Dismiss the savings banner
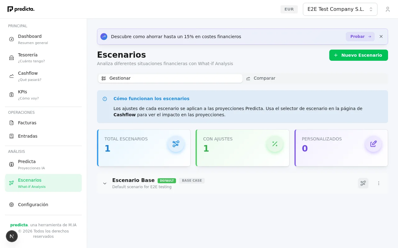This screenshot has height=248, width=398. 381,36
